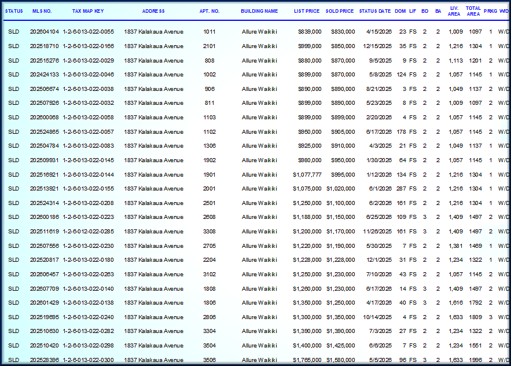Viewport: 511px width, 366px height.
Task: Select MLS number 202604104
Action: coord(45,32)
